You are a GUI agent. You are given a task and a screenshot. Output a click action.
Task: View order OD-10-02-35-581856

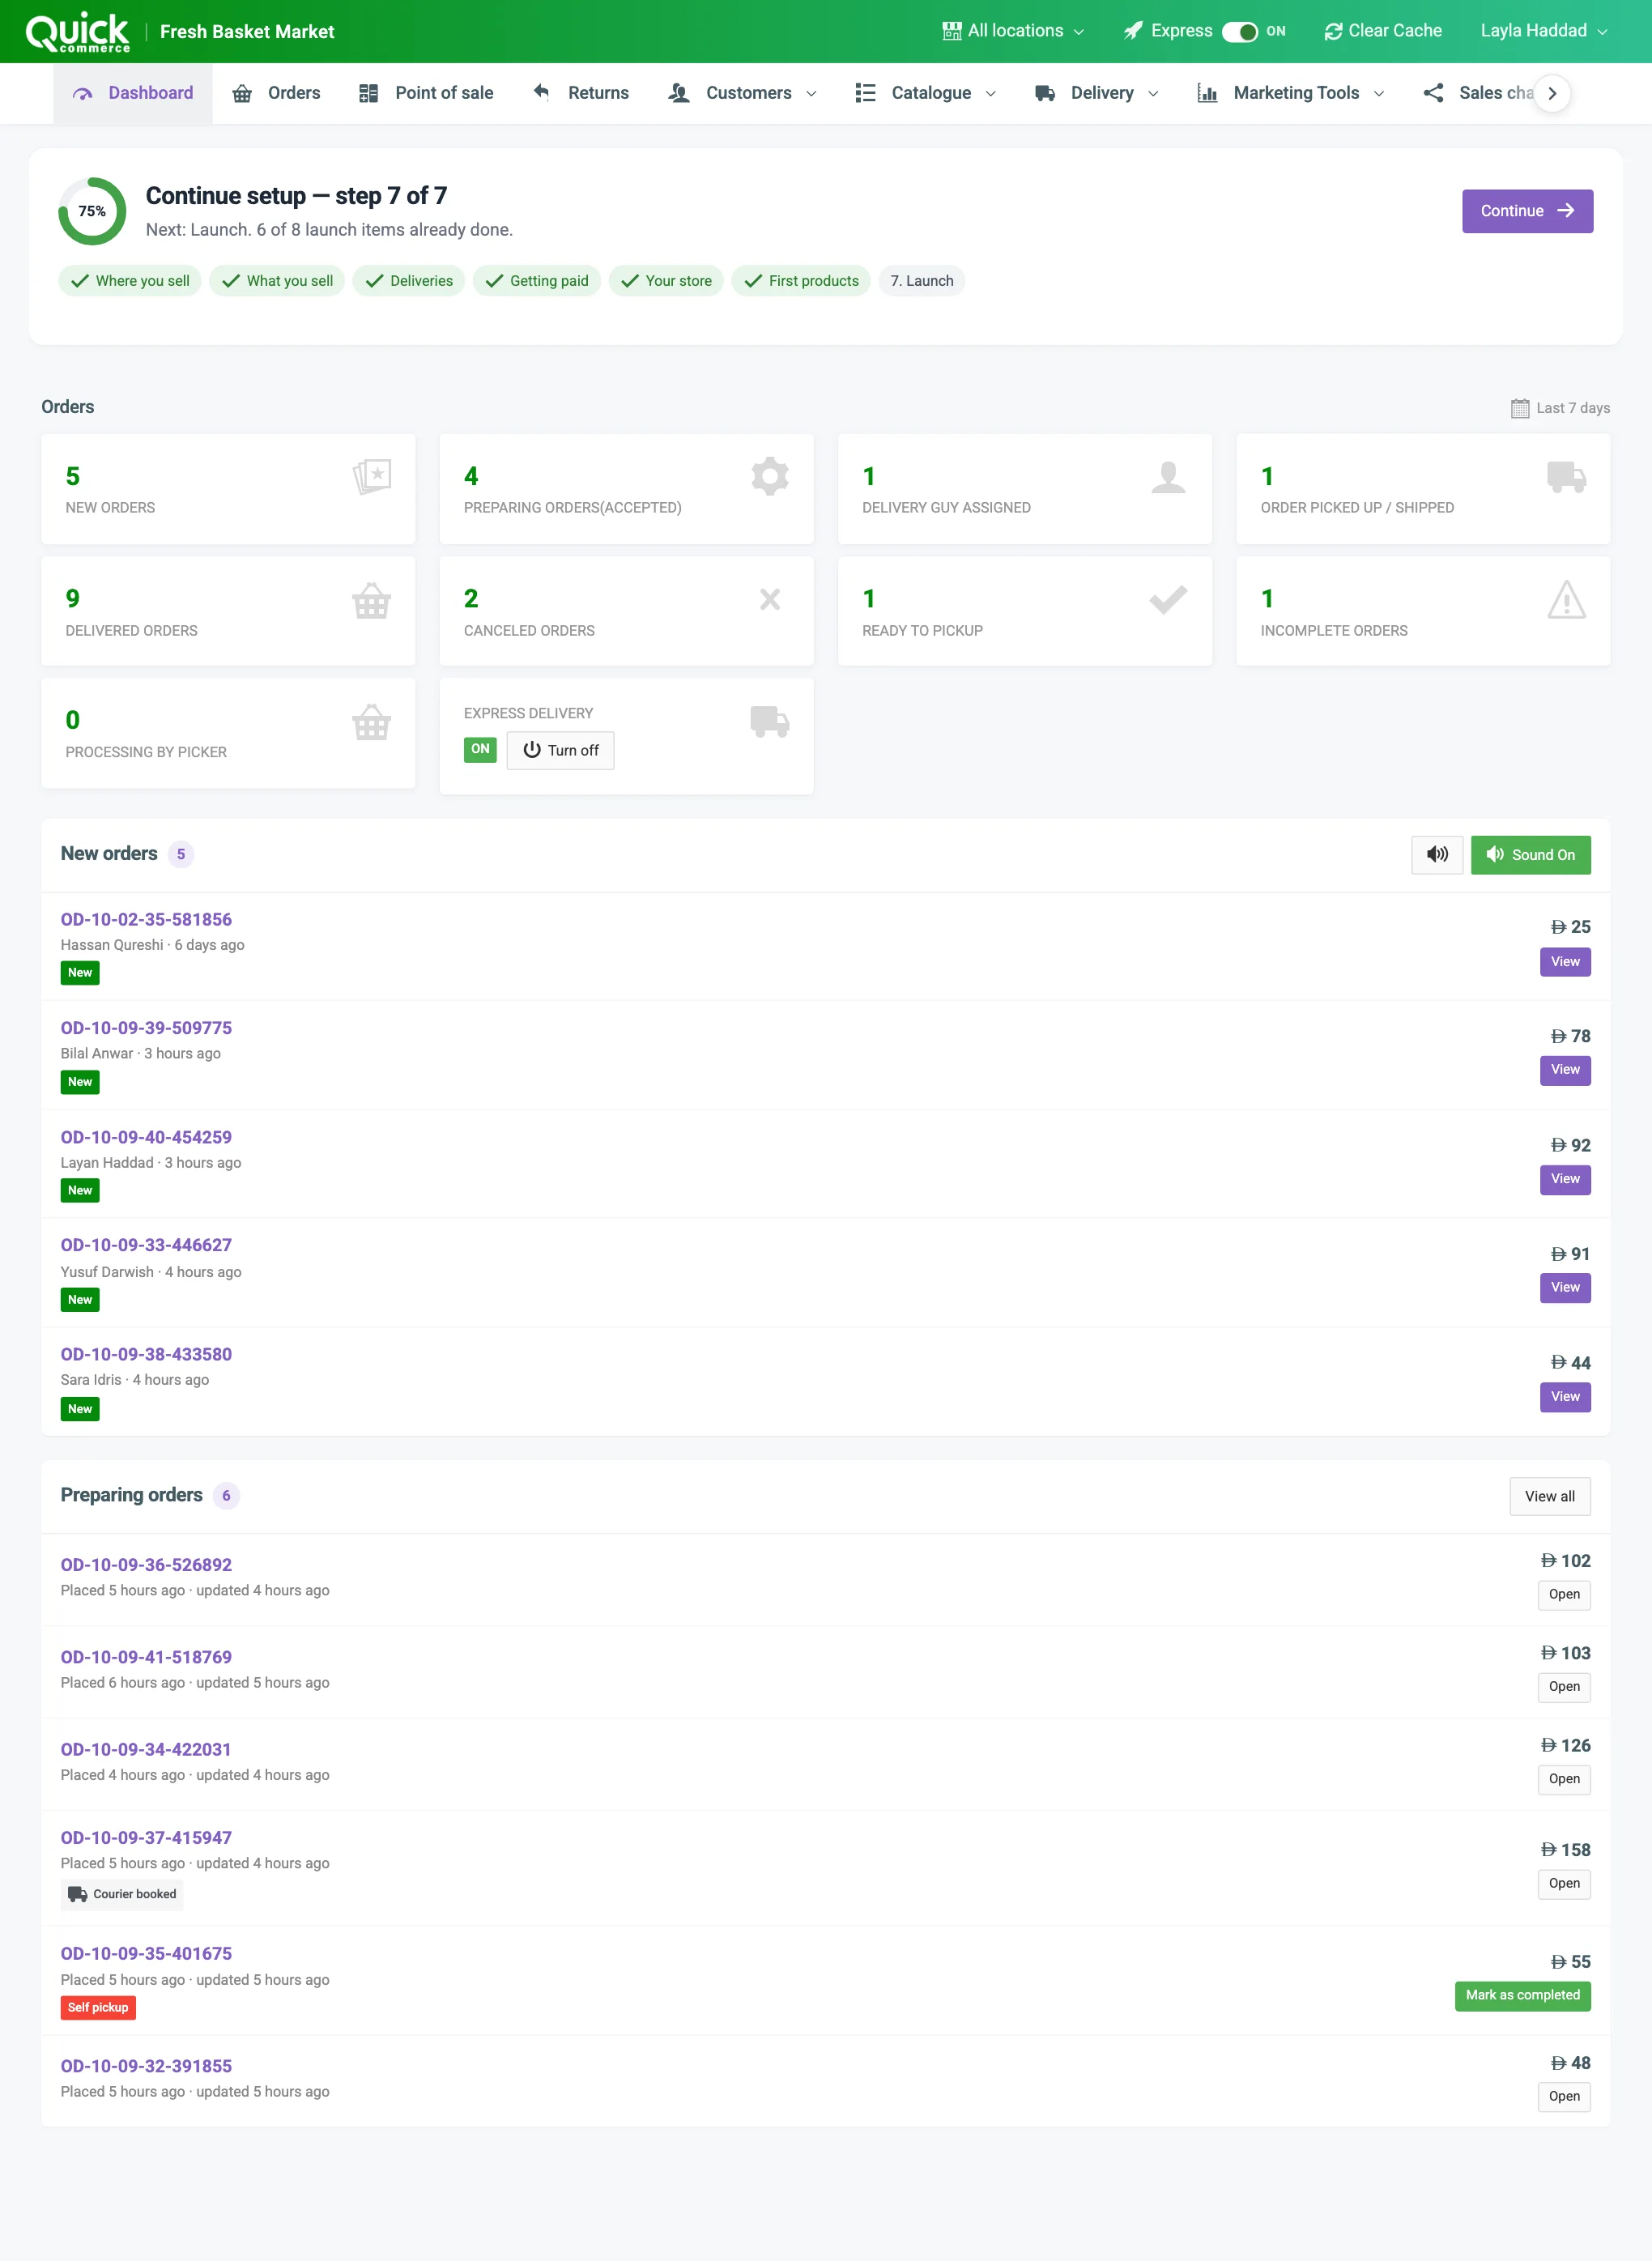pos(1565,962)
